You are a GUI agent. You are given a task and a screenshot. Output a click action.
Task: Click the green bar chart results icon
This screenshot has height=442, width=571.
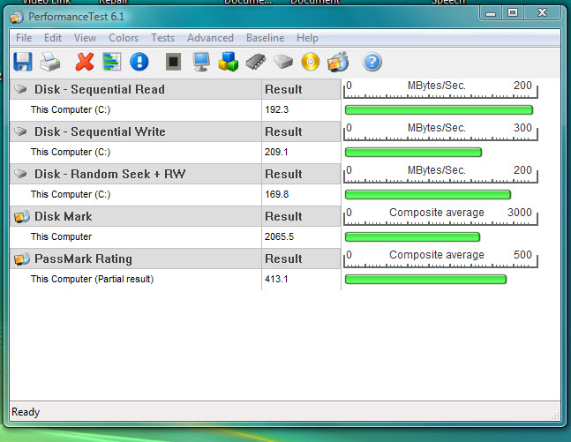(111, 62)
